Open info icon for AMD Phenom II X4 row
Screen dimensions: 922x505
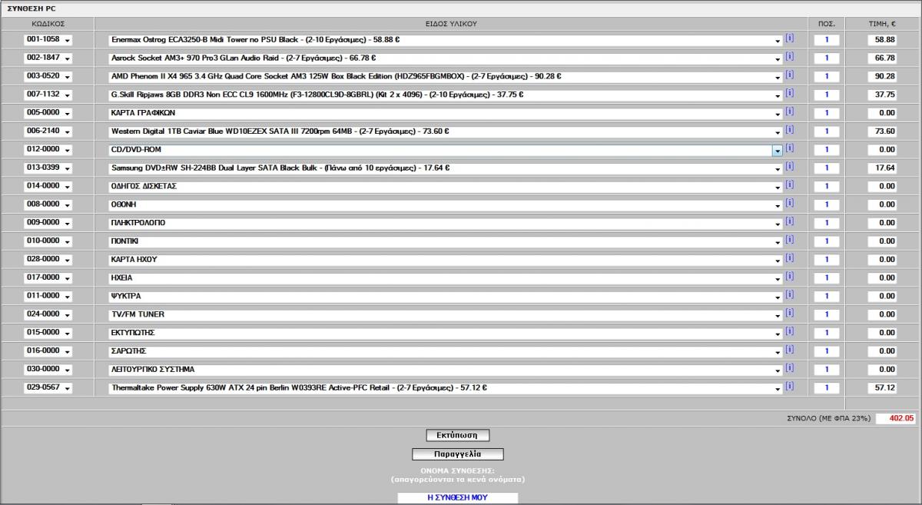click(x=790, y=75)
